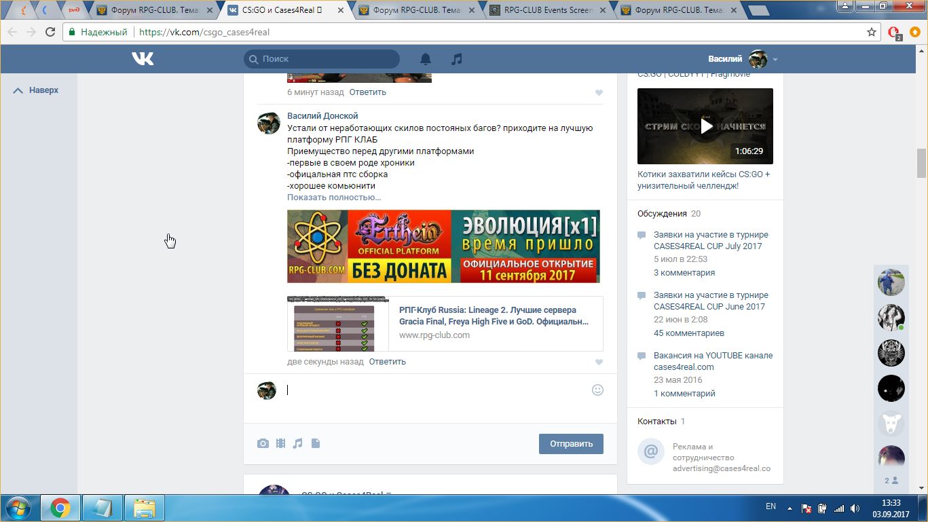Attach a video via film icon
Screen dimensions: 928x522
coord(280,443)
